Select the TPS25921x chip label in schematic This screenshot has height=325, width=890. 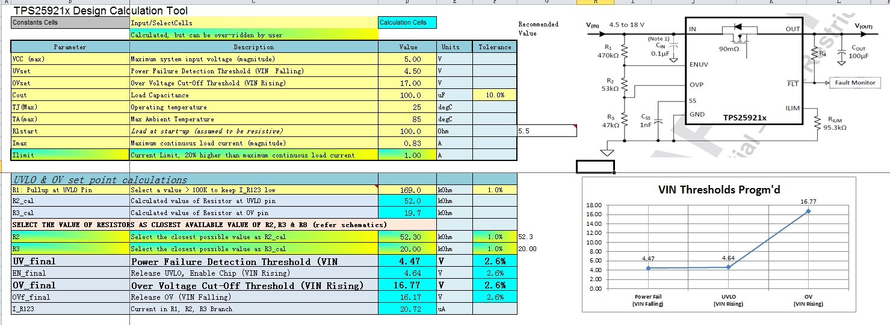(x=745, y=118)
